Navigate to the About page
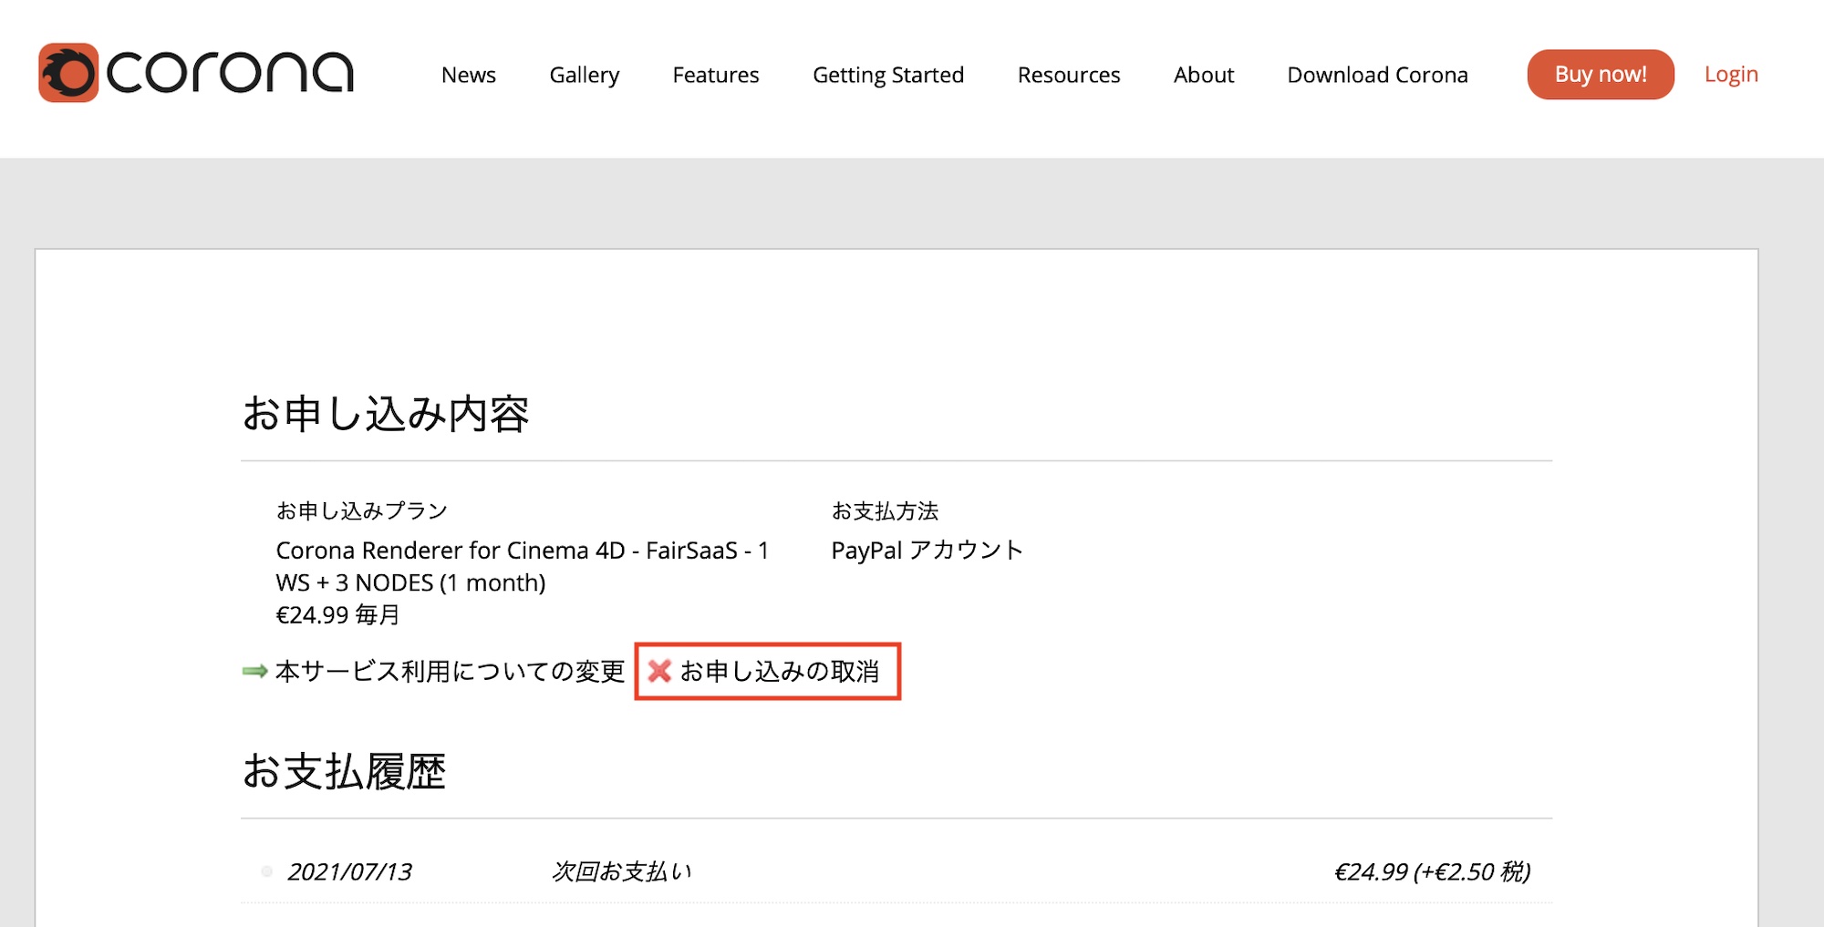The width and height of the screenshot is (1824, 927). point(1203,75)
